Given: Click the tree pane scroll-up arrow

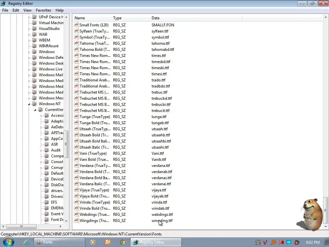Looking at the screenshot, I should pos(66,17).
